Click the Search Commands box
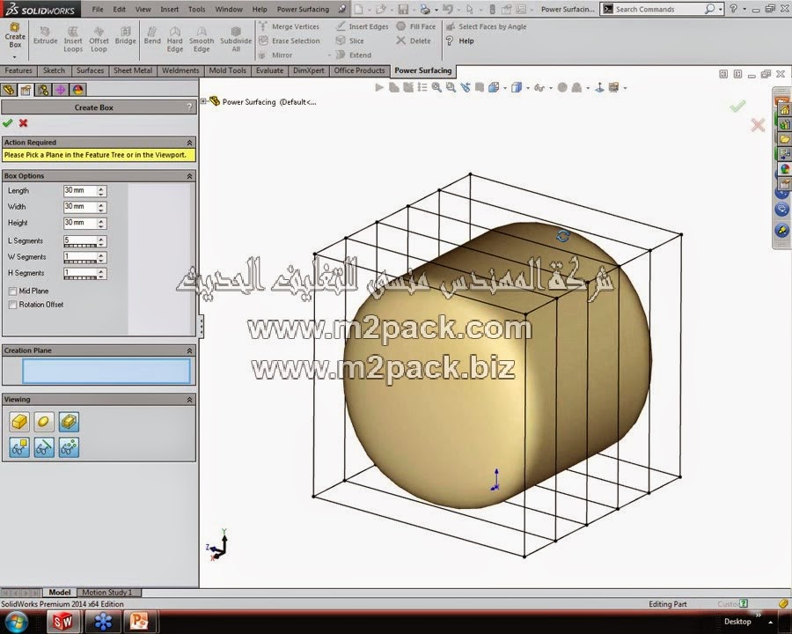Image resolution: width=792 pixels, height=634 pixels. click(662, 9)
